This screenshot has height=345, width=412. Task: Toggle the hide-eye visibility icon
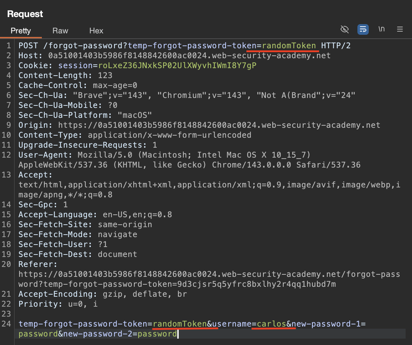tap(344, 29)
